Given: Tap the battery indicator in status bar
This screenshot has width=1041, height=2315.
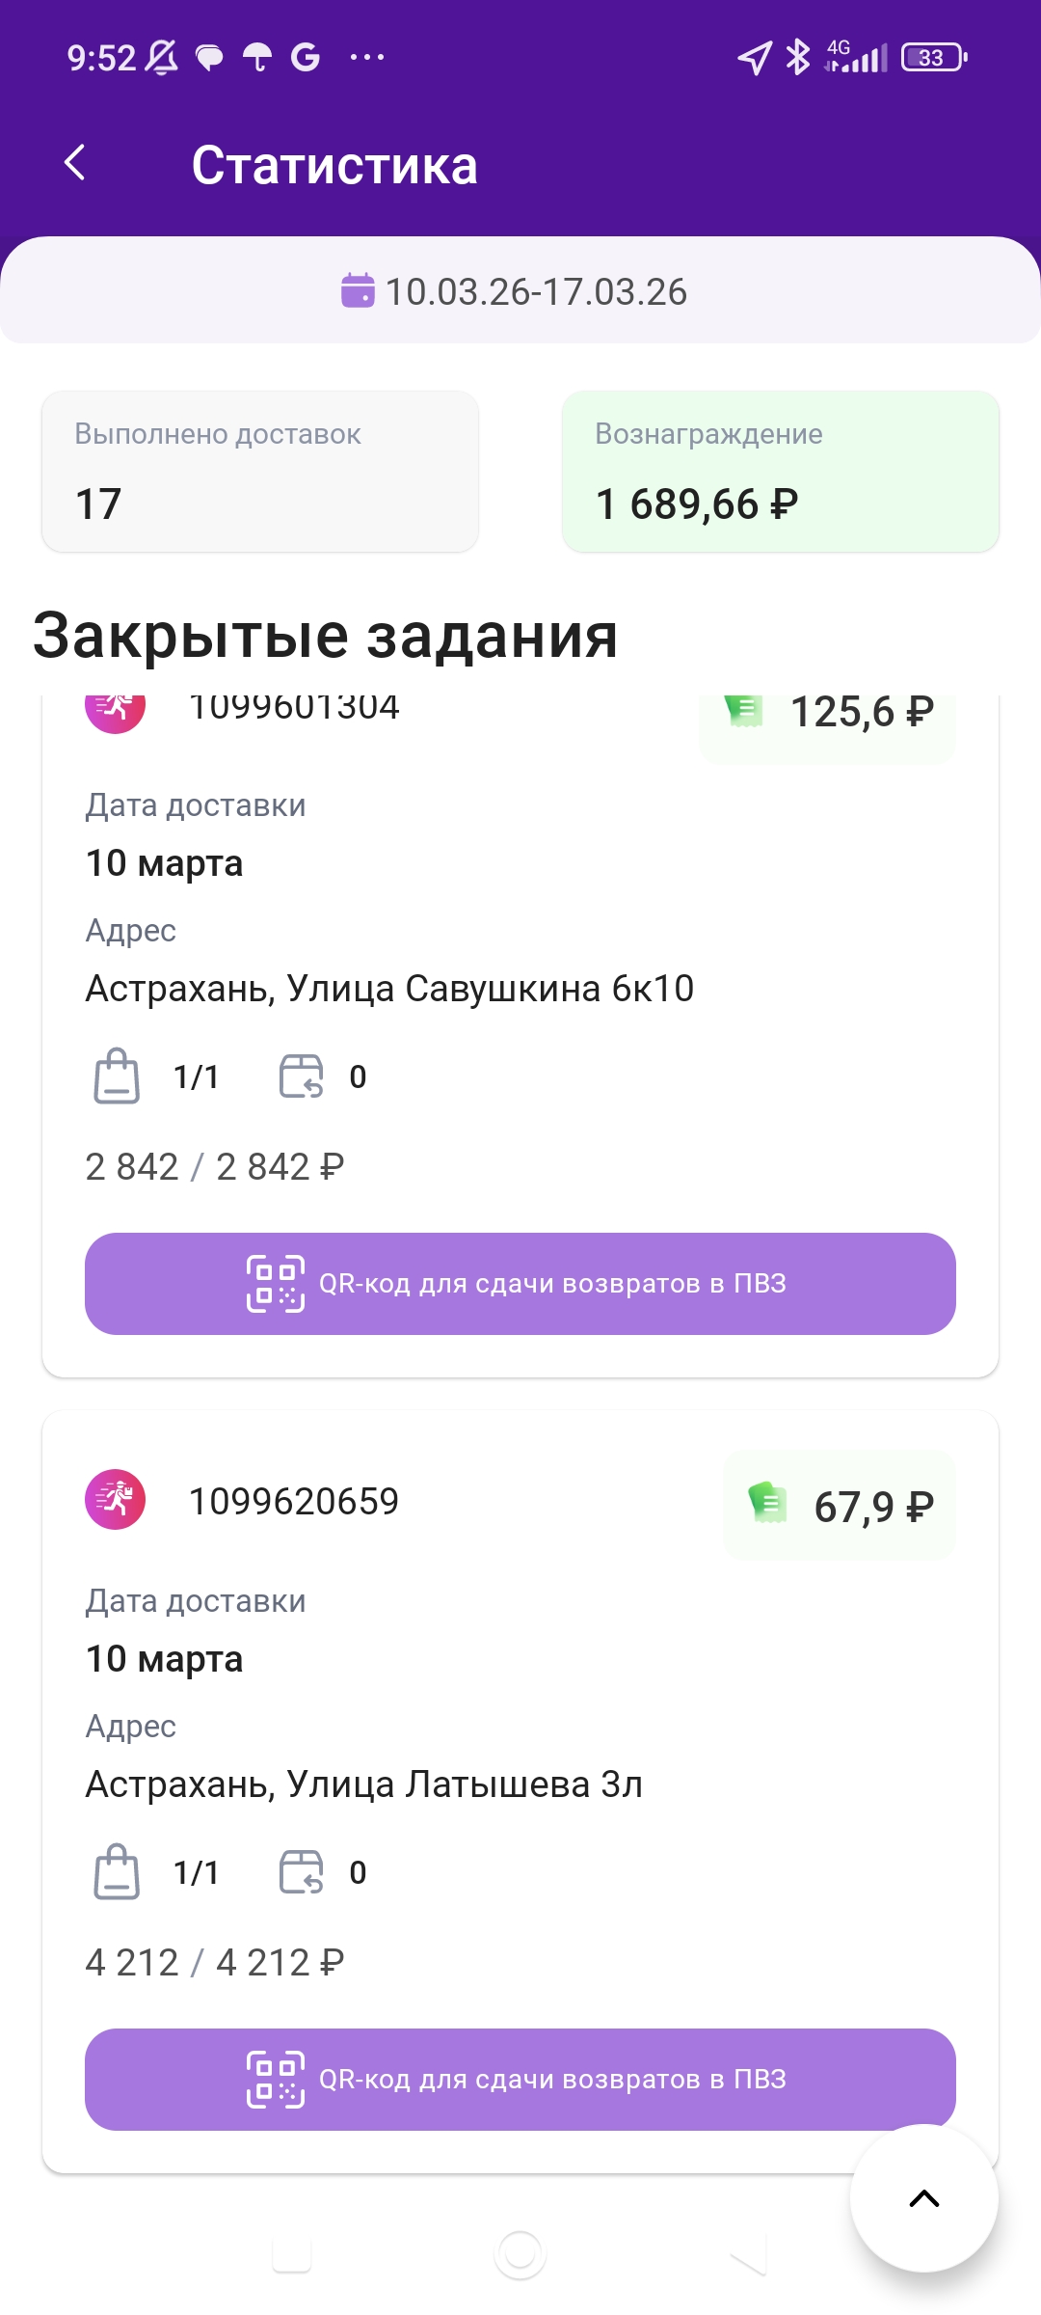Looking at the screenshot, I should (x=933, y=58).
